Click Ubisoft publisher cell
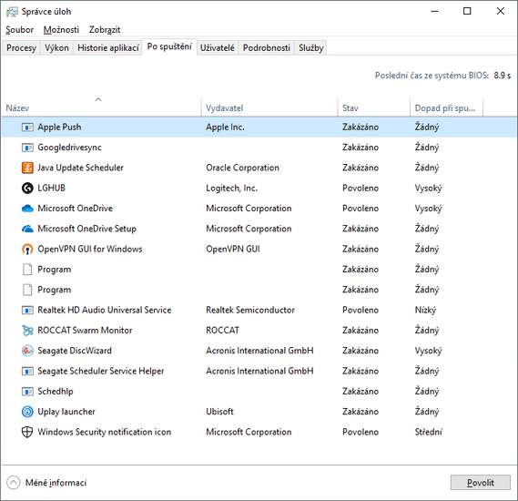This screenshot has width=518, height=501. [219, 412]
